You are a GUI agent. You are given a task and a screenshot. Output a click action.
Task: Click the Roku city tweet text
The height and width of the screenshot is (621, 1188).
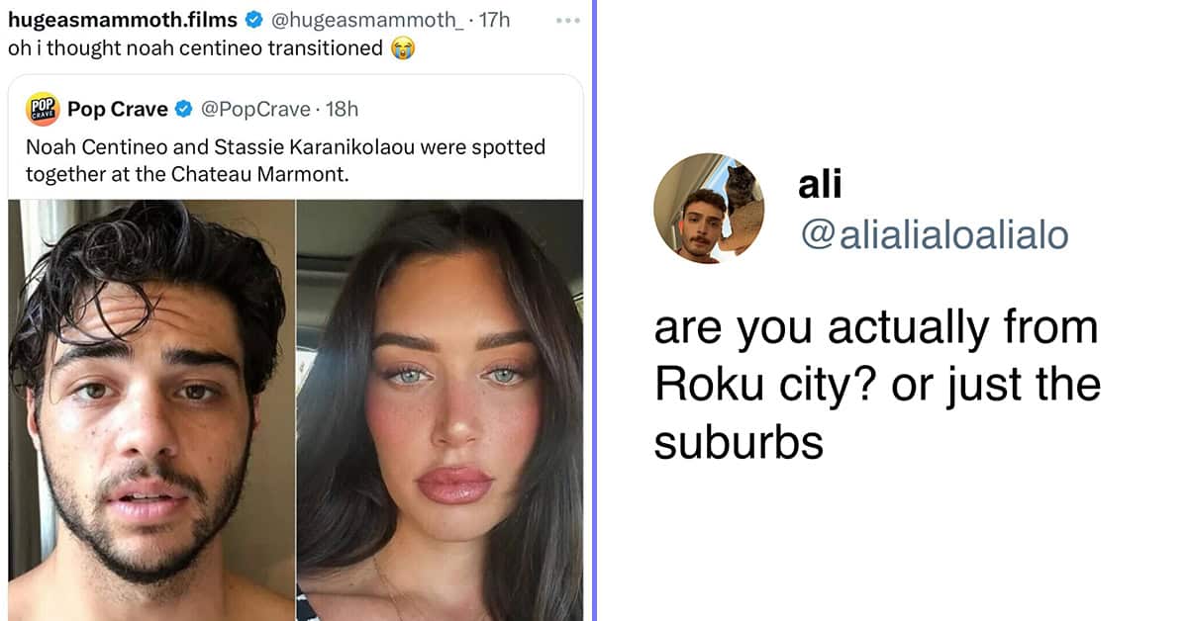(877, 386)
